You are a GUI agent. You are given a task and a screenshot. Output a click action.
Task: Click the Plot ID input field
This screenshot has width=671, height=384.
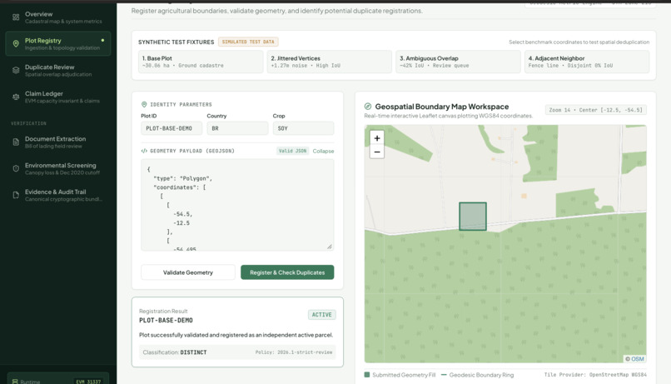tap(171, 128)
